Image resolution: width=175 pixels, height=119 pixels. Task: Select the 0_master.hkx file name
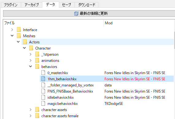click(58, 73)
